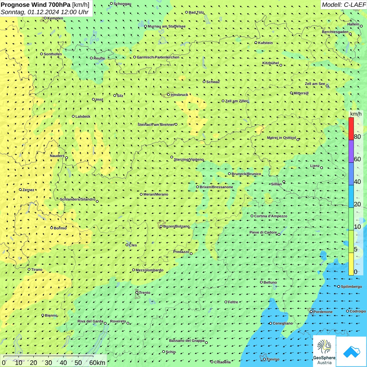Click the Sonthofen city label
Screen dimensions: 367x367
(x=53, y=54)
